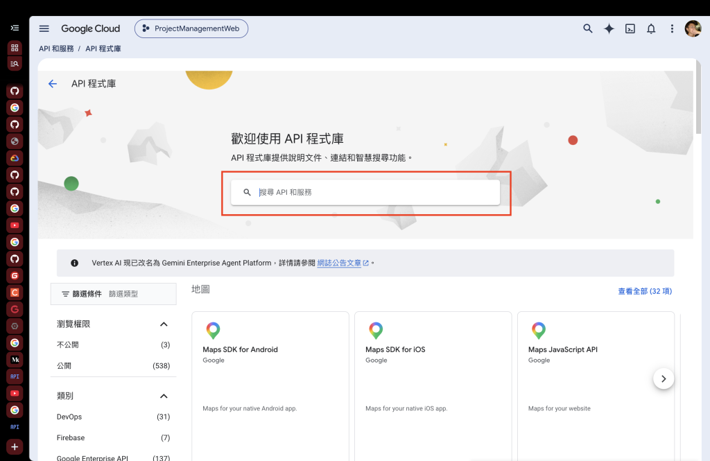
Task: Click the Maps SDK for iOS pin icon
Action: 376,331
